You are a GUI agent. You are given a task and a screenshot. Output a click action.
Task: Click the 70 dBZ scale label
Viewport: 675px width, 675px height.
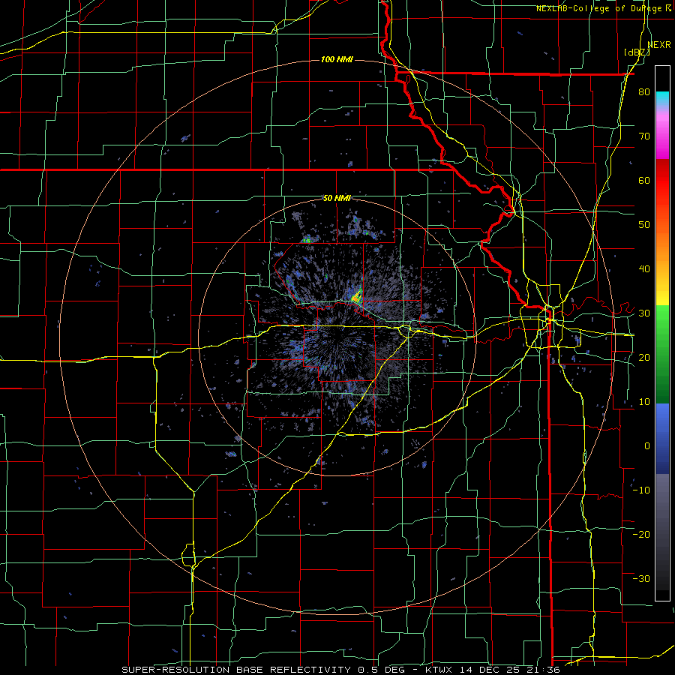(x=644, y=136)
